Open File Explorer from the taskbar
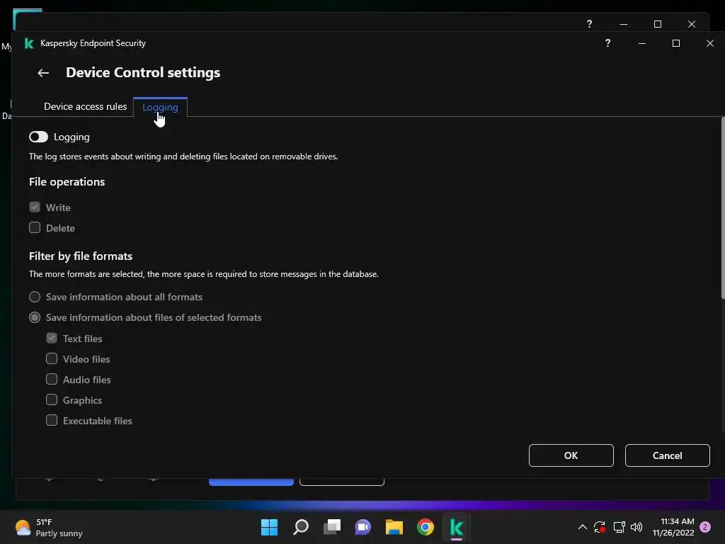This screenshot has width=725, height=544. click(394, 527)
